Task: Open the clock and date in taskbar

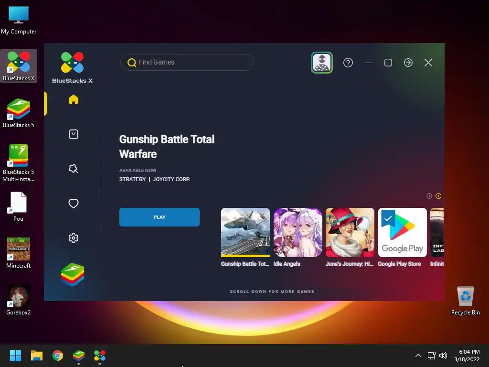Action: coord(467,356)
